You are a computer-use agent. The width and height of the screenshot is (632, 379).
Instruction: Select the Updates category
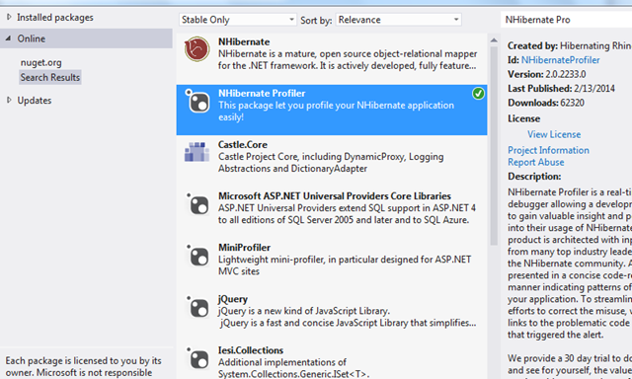[35, 100]
